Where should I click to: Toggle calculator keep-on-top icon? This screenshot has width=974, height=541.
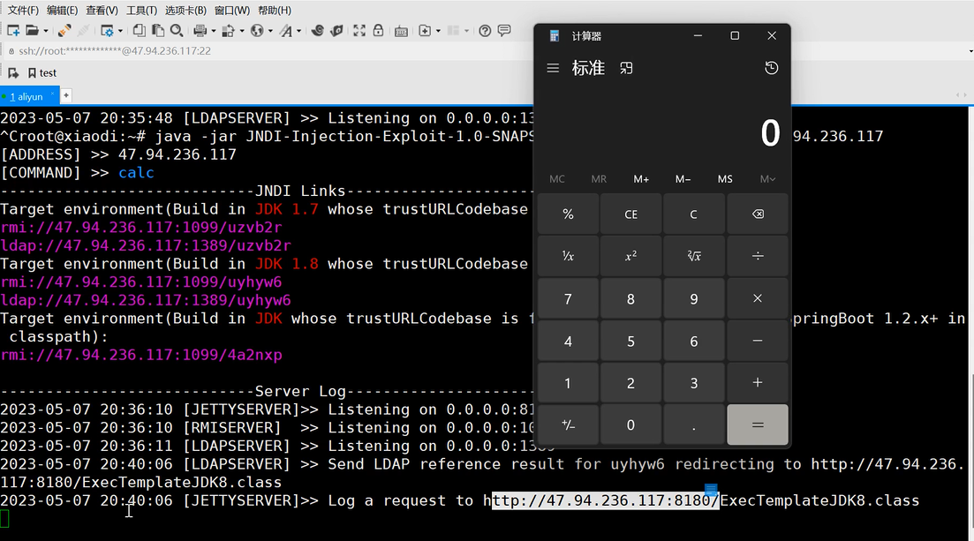tap(626, 68)
